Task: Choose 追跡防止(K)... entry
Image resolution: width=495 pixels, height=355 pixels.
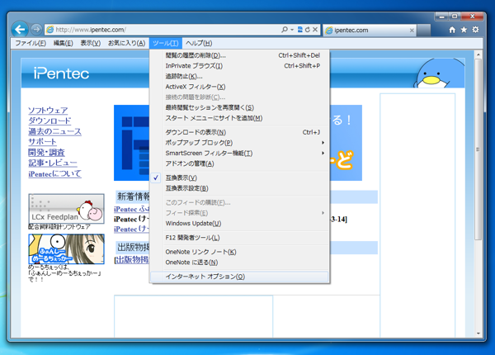Action: point(240,77)
